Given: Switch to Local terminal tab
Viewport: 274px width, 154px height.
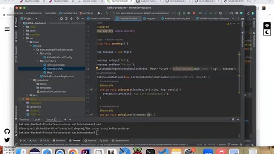Looking at the screenshot, I should [36, 120].
